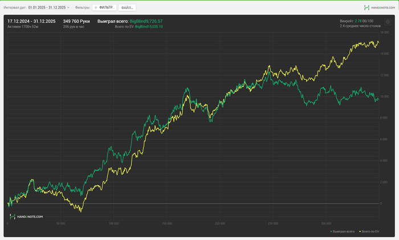
Task: Click the "BigBlind15,035.10" EV total value
Action: pyautogui.click(x=148, y=27)
